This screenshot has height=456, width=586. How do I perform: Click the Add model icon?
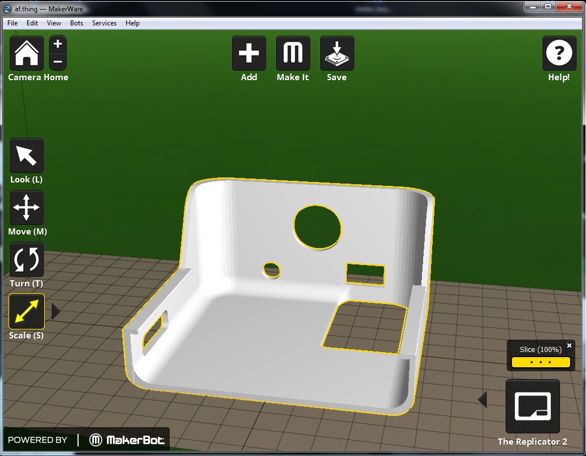click(249, 53)
